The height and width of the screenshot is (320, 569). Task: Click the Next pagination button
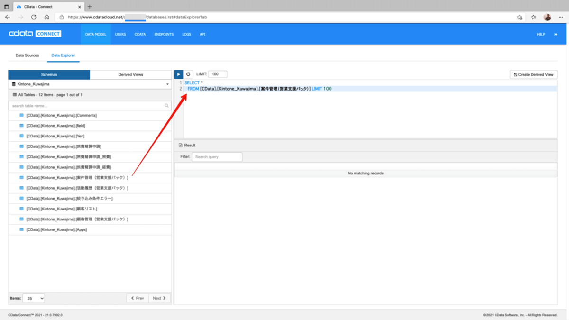(x=159, y=298)
